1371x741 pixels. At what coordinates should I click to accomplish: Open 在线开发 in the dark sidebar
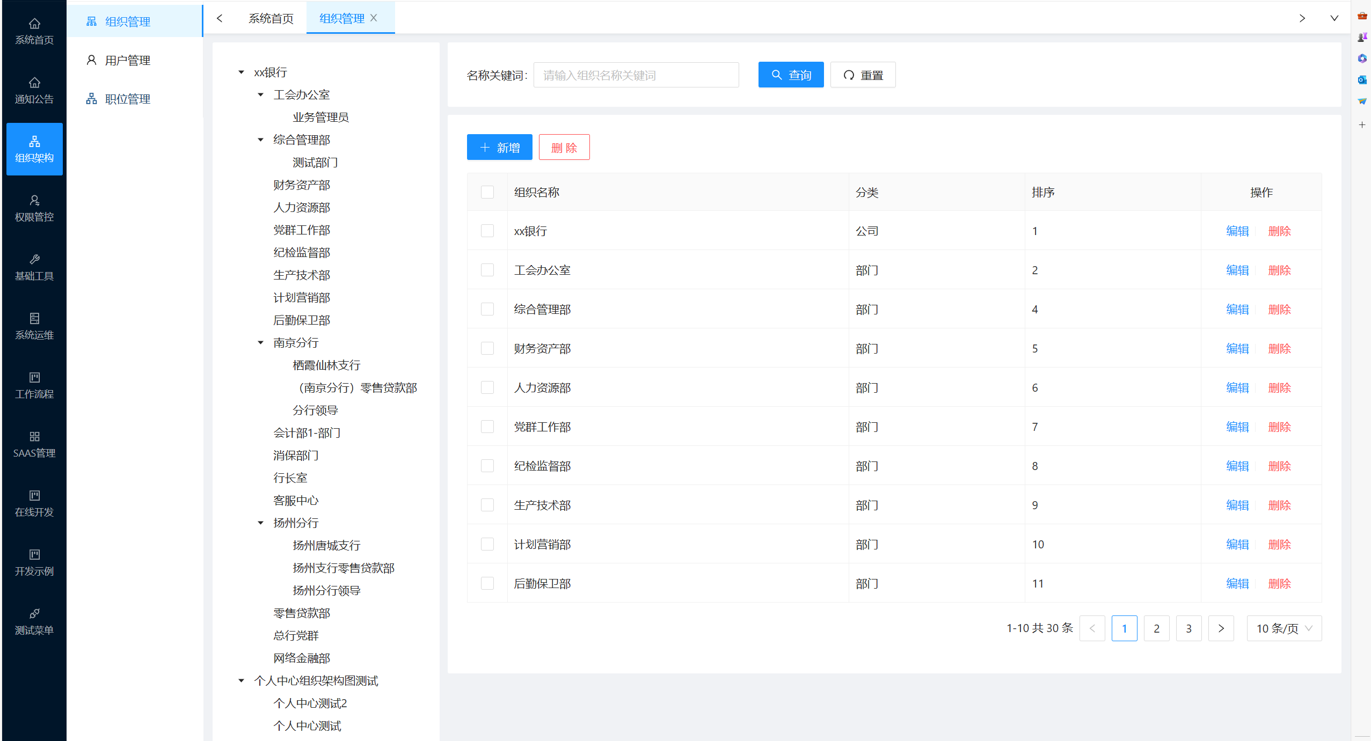pyautogui.click(x=34, y=503)
